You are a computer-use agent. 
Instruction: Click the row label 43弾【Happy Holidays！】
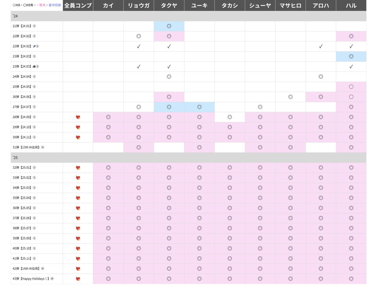33,279
